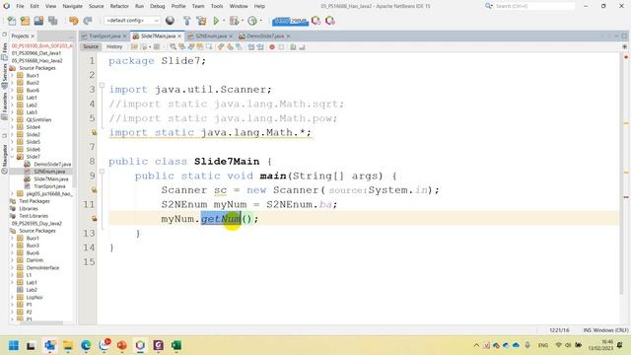Switch to the History view button

click(114, 47)
